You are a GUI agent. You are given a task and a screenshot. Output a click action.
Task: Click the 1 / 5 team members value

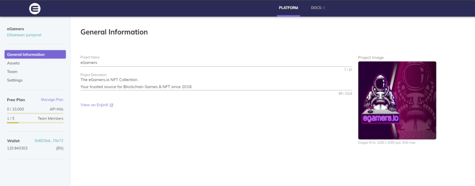pos(11,118)
